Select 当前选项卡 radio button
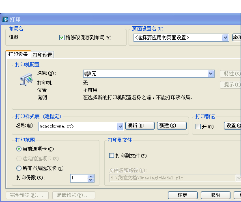The height and width of the screenshot is (202, 241). point(19,149)
